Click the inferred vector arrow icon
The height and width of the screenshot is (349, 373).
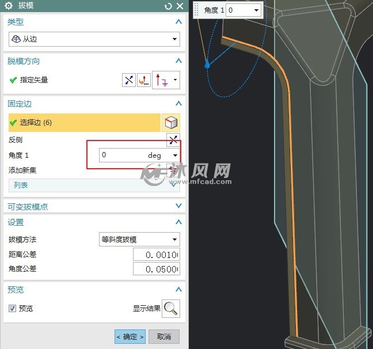coord(161,80)
